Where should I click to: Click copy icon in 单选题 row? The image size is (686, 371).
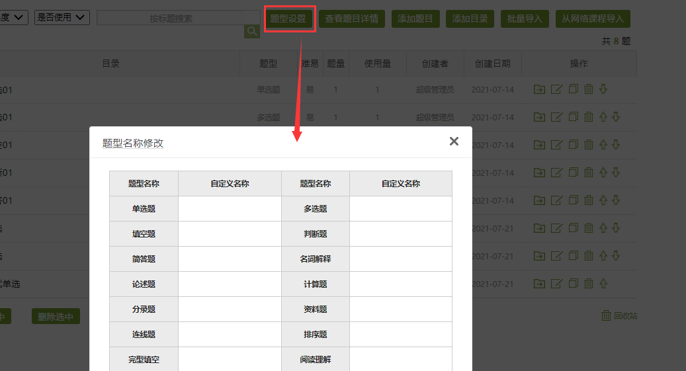pos(573,89)
